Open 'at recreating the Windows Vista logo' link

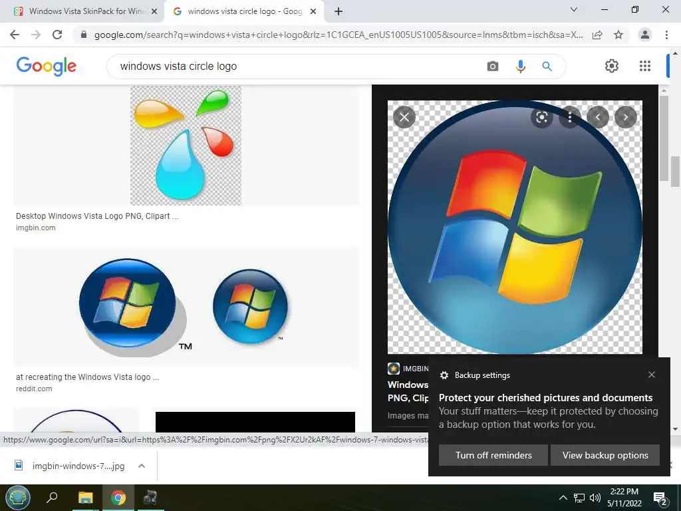pos(87,377)
